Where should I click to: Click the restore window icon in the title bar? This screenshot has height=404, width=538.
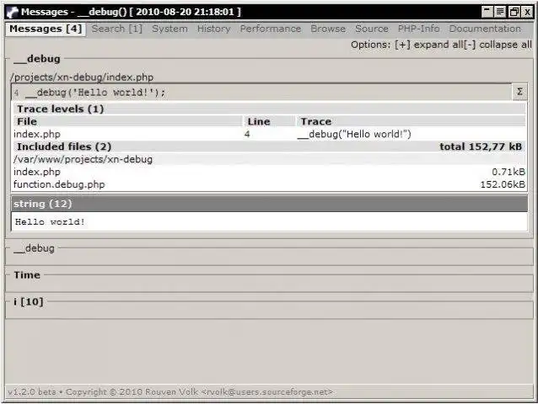click(514, 12)
